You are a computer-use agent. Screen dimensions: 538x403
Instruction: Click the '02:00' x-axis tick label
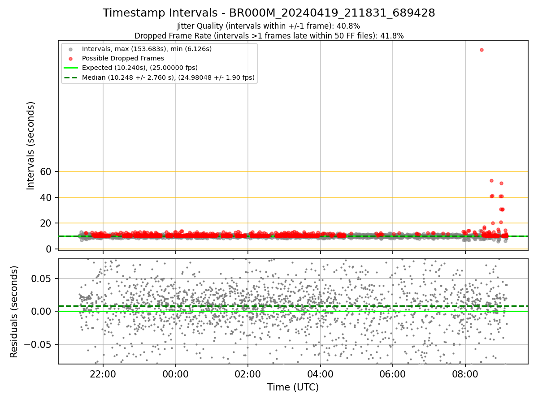pyautogui.click(x=248, y=374)
